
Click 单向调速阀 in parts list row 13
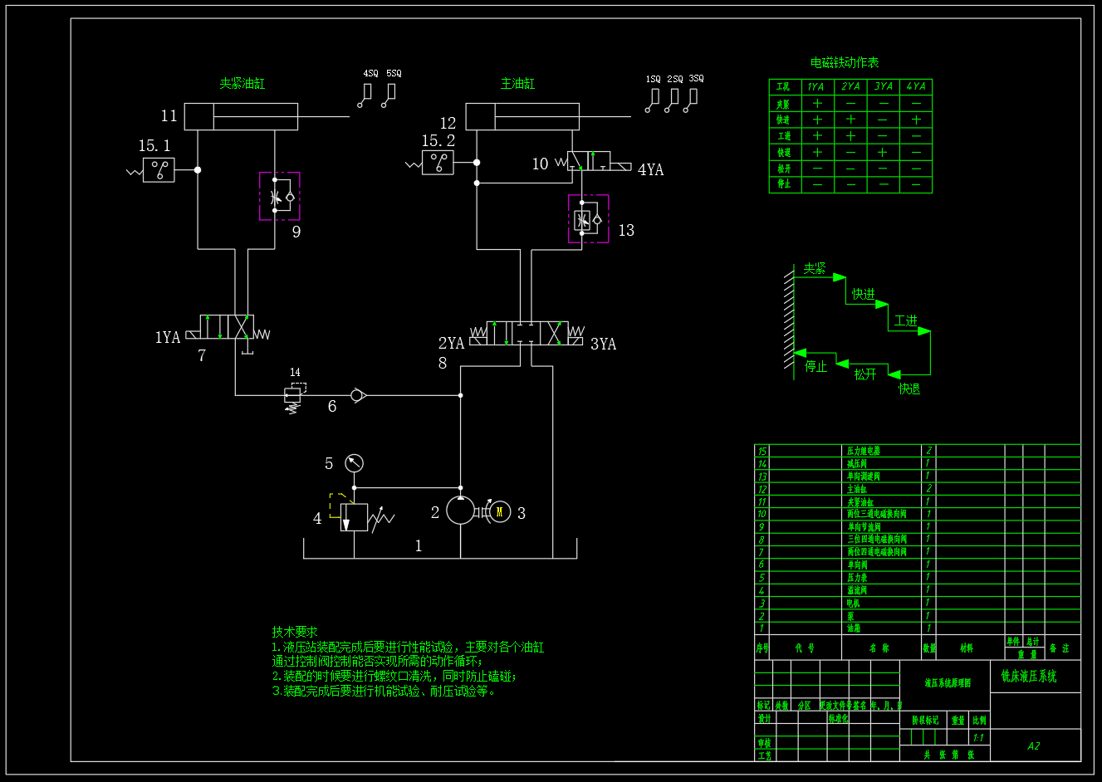click(x=864, y=477)
